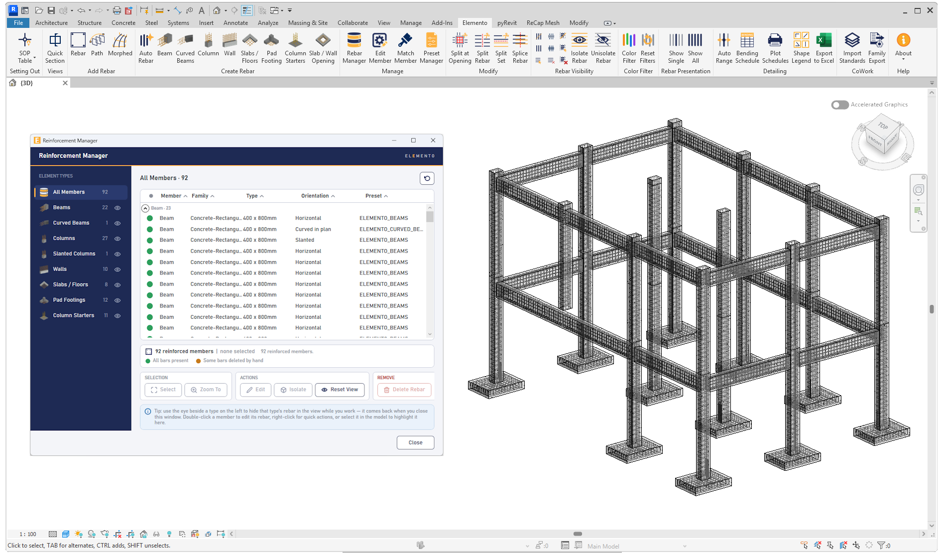Viewport: 942px width, 559px height.
Task: Close the Reinforcement Manager via Close button
Action: 415,442
